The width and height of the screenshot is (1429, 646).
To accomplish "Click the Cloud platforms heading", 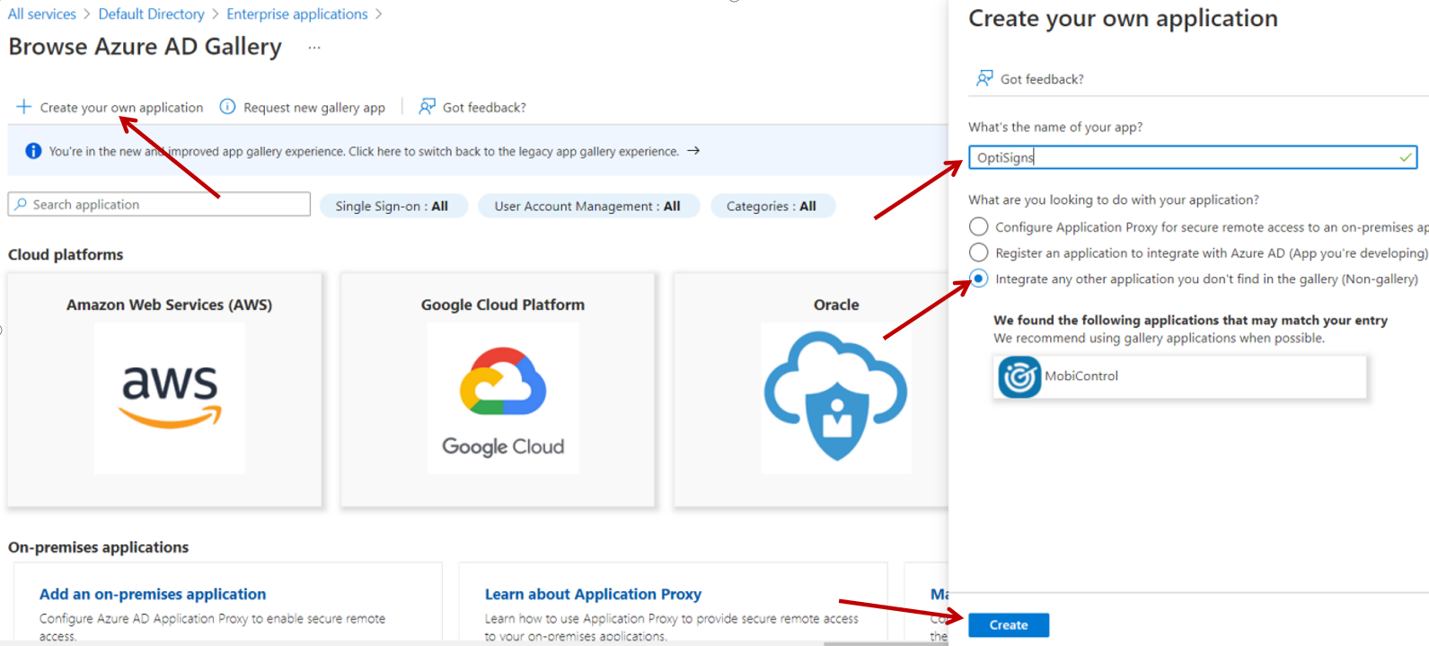I will point(66,254).
